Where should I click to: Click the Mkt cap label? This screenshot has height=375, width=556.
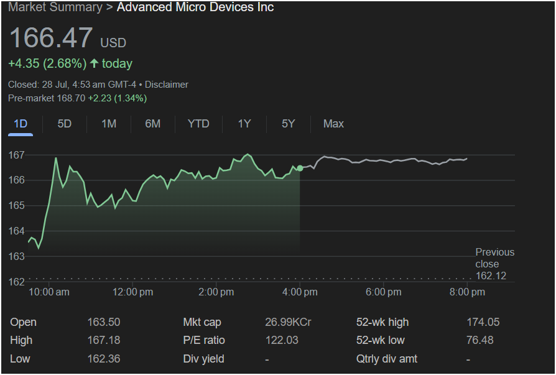202,322
